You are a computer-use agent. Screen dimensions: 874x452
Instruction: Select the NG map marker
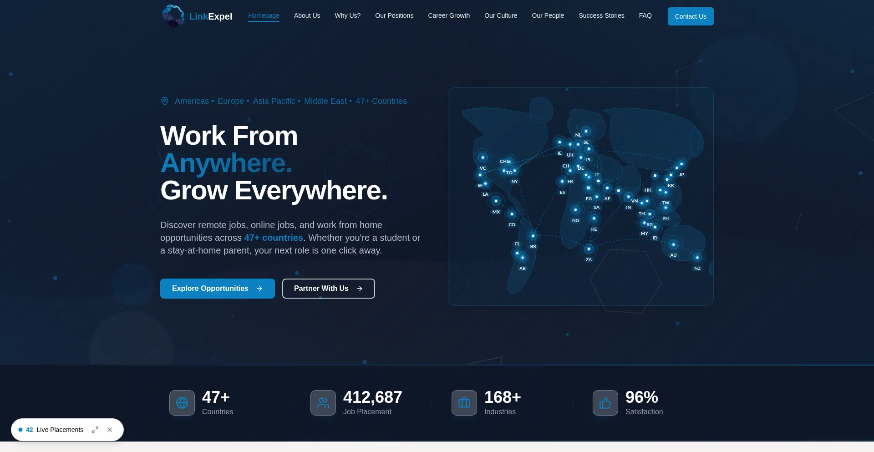(x=575, y=210)
